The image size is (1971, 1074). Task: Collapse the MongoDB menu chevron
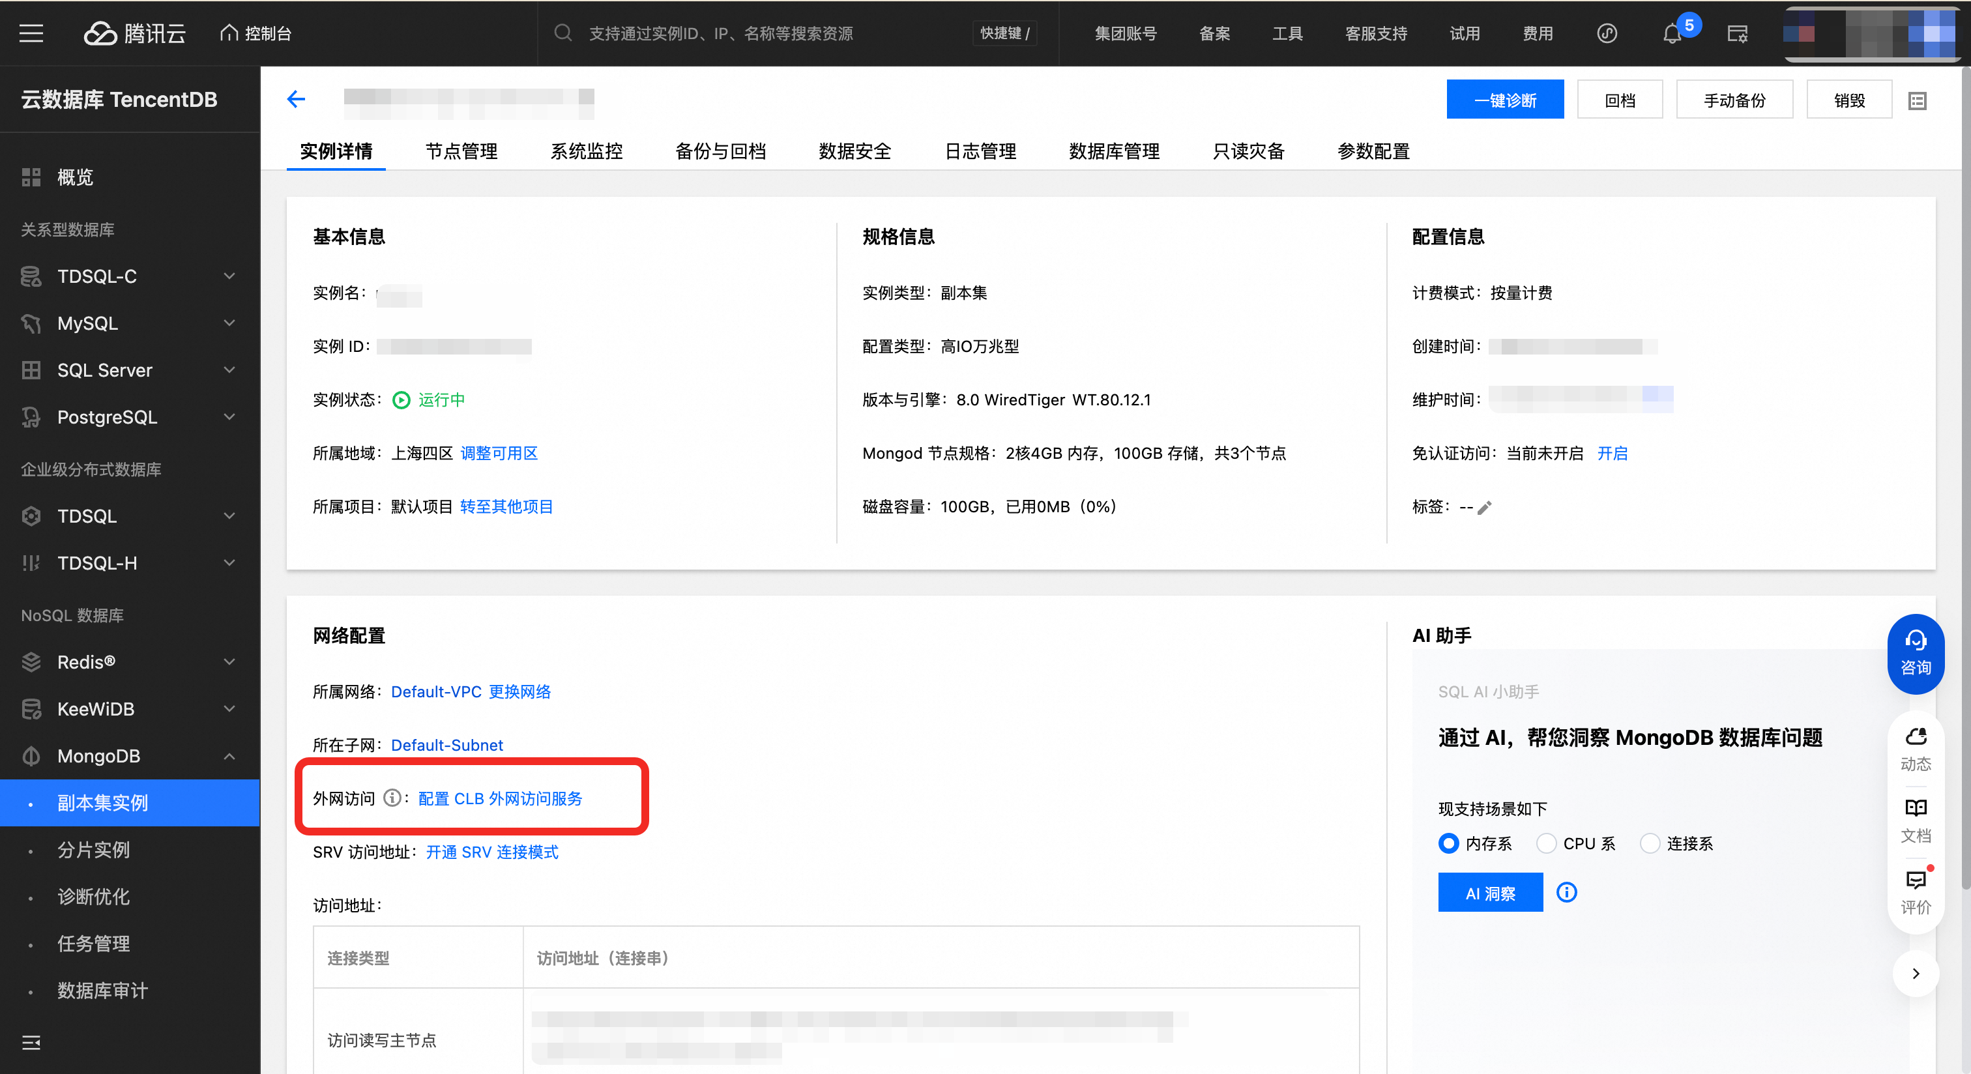tap(229, 756)
